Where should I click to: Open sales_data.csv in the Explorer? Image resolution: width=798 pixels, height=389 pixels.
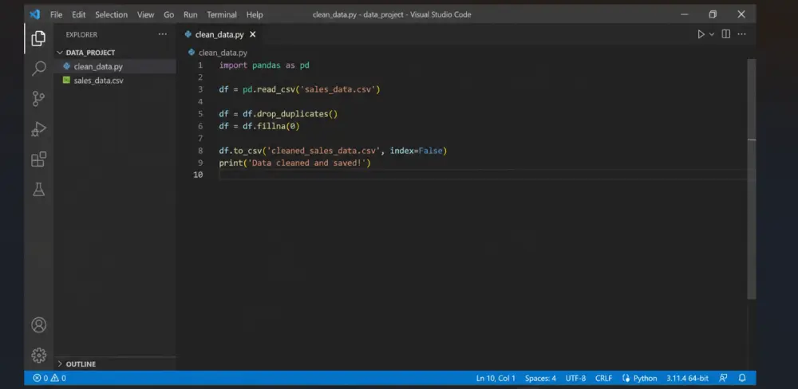point(98,81)
